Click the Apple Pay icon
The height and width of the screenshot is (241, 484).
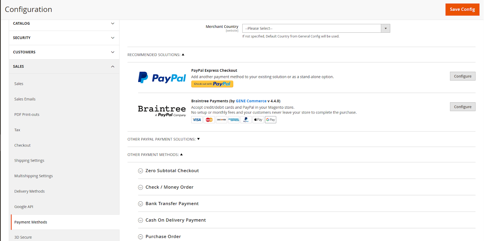[258, 120]
